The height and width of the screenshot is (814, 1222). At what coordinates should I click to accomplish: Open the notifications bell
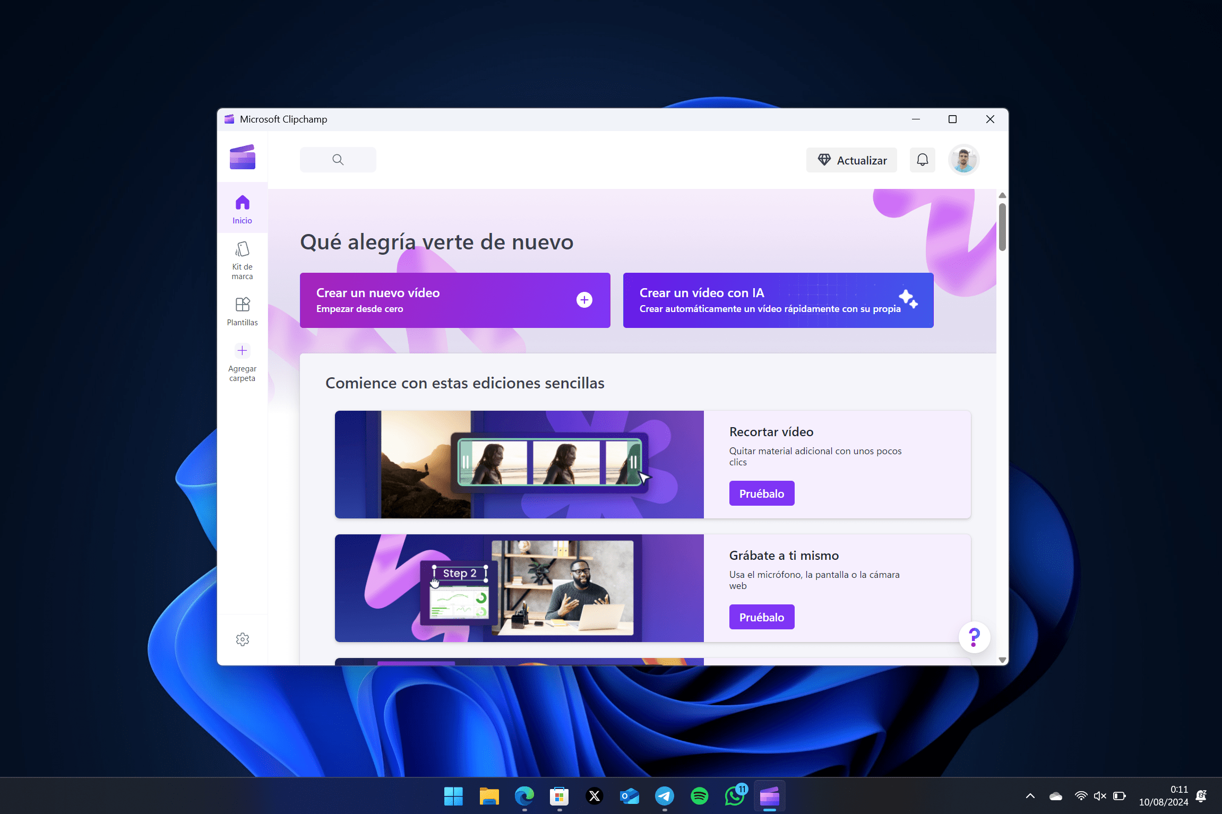[x=922, y=160]
